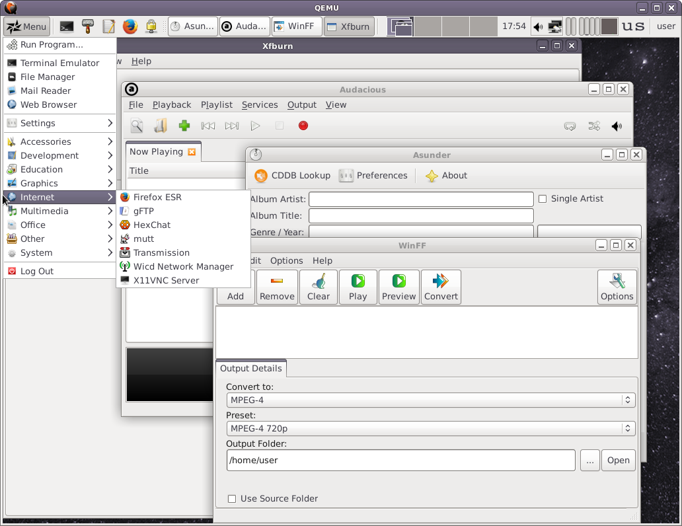Image resolution: width=682 pixels, height=526 pixels.
Task: Click the Menu button on the panel
Action: click(27, 26)
